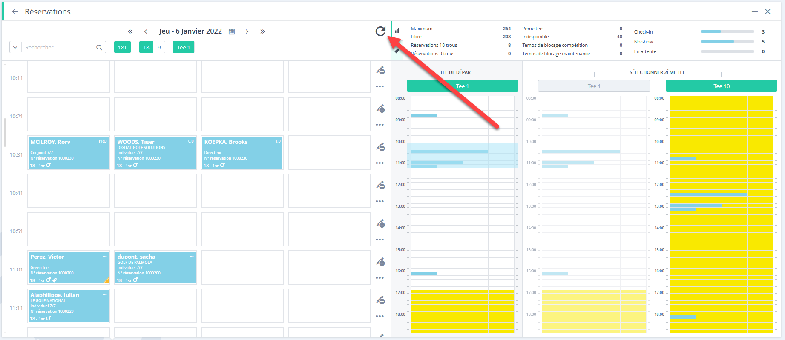Open MCILROY, Rory booking card
785x340 pixels.
pos(68,153)
